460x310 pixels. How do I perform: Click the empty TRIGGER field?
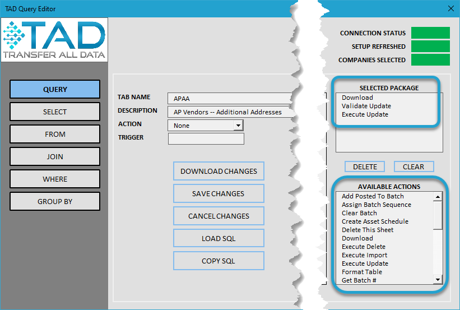206,139
